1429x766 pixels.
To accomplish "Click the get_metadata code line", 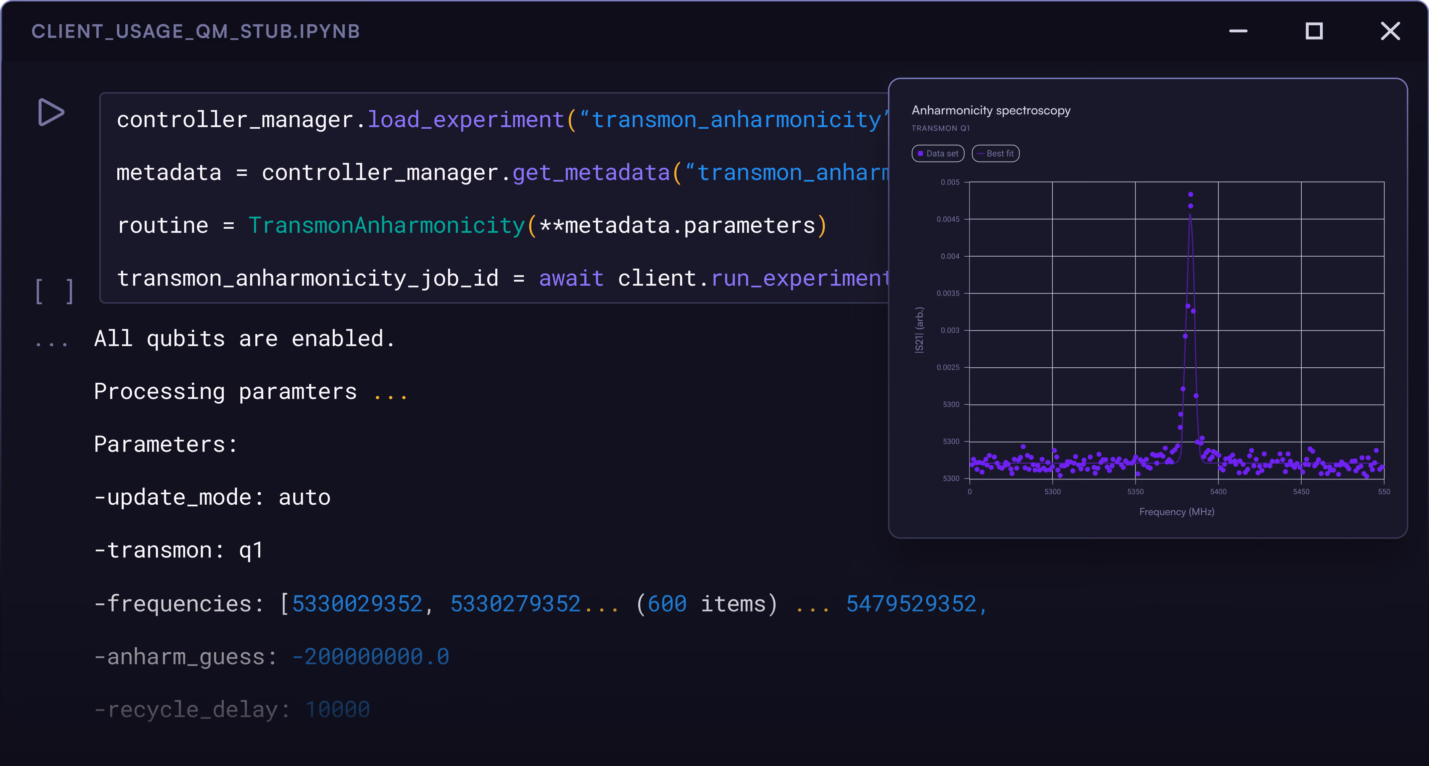I will [x=502, y=173].
